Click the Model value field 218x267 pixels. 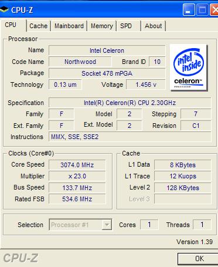[x=130, y=114]
